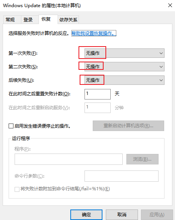175x220 pixels.
Task: Expand the 后续失败 dropdown list
Action: 125,80
